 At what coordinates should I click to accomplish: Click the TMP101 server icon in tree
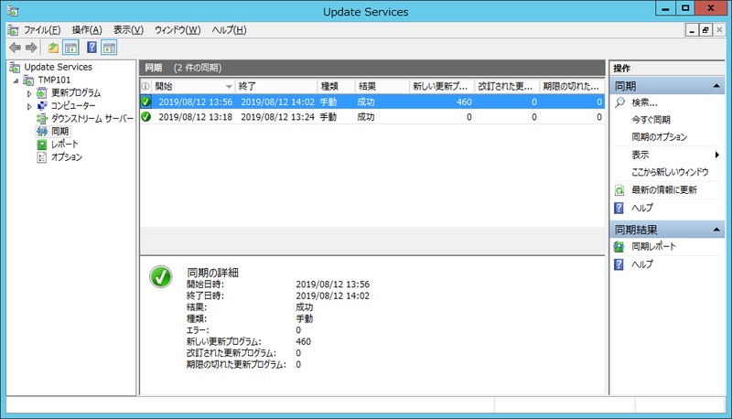click(x=29, y=81)
